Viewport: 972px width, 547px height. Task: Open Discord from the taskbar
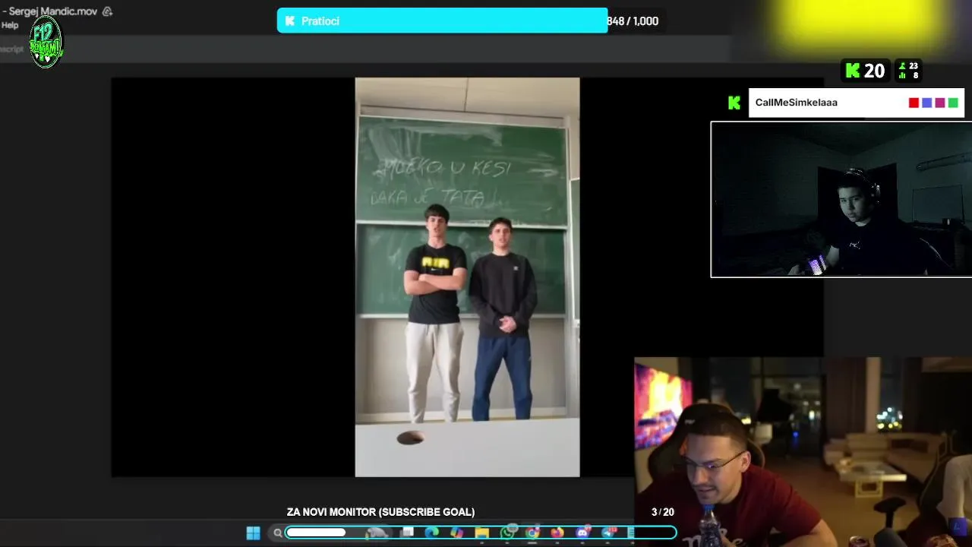[583, 533]
